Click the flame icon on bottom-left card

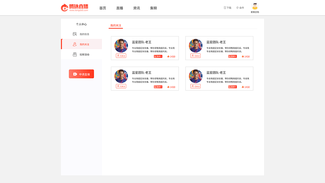[168, 87]
